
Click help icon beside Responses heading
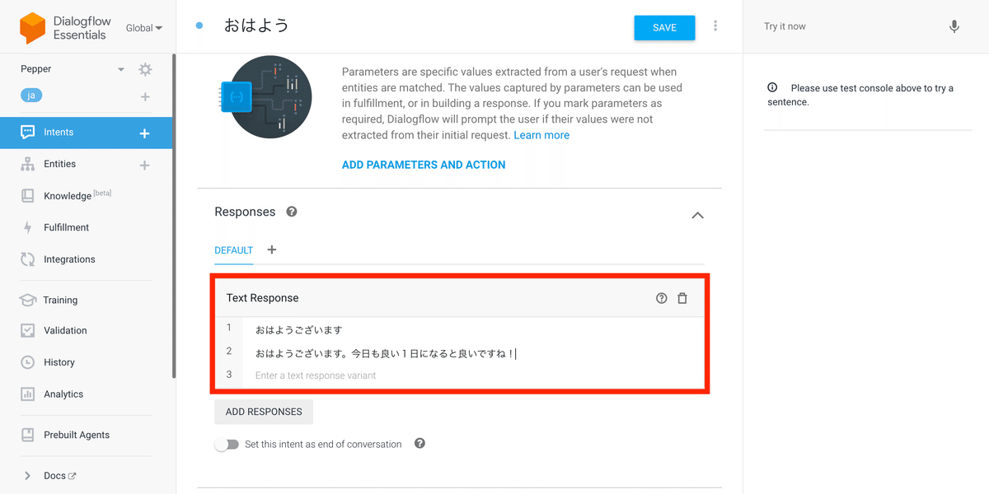tap(291, 212)
